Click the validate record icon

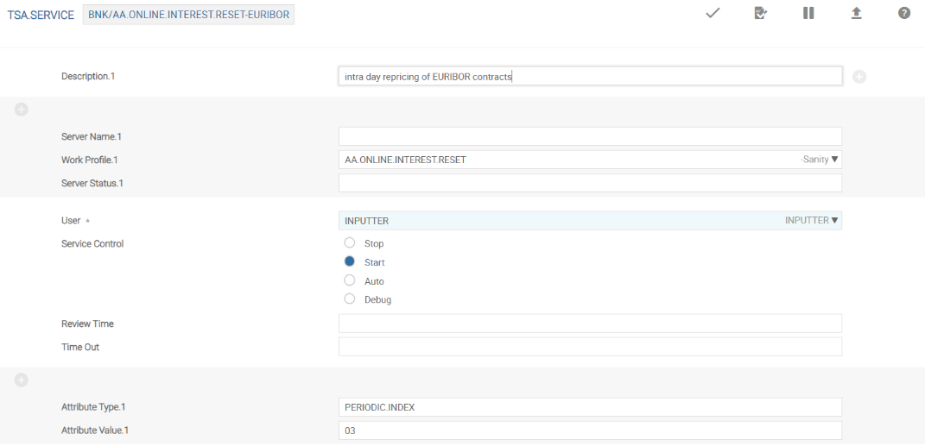(x=760, y=14)
